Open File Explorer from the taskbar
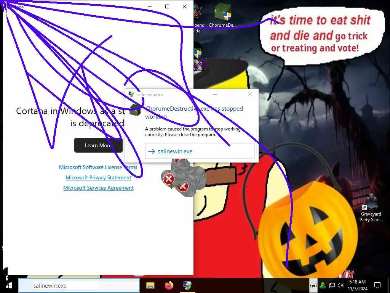 (150, 285)
